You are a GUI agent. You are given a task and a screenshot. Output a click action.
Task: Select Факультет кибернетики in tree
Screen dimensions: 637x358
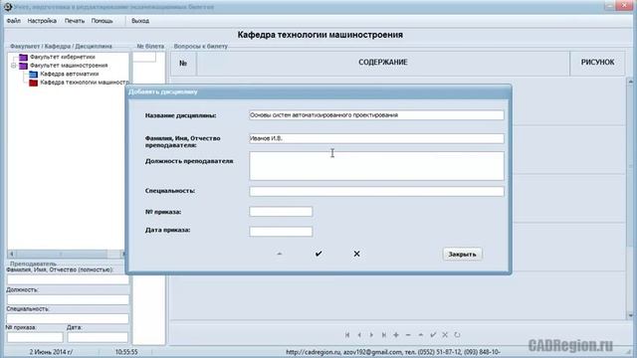pos(63,57)
